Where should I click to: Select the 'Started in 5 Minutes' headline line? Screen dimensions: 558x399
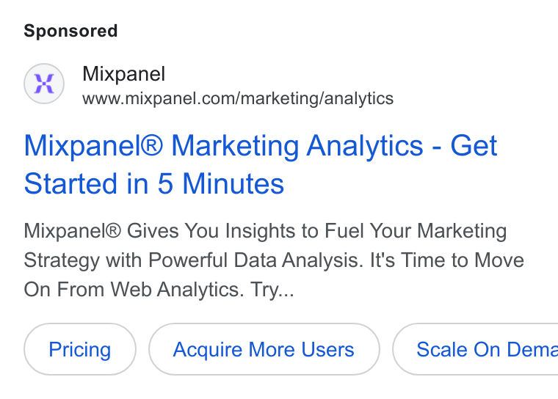[x=153, y=183]
